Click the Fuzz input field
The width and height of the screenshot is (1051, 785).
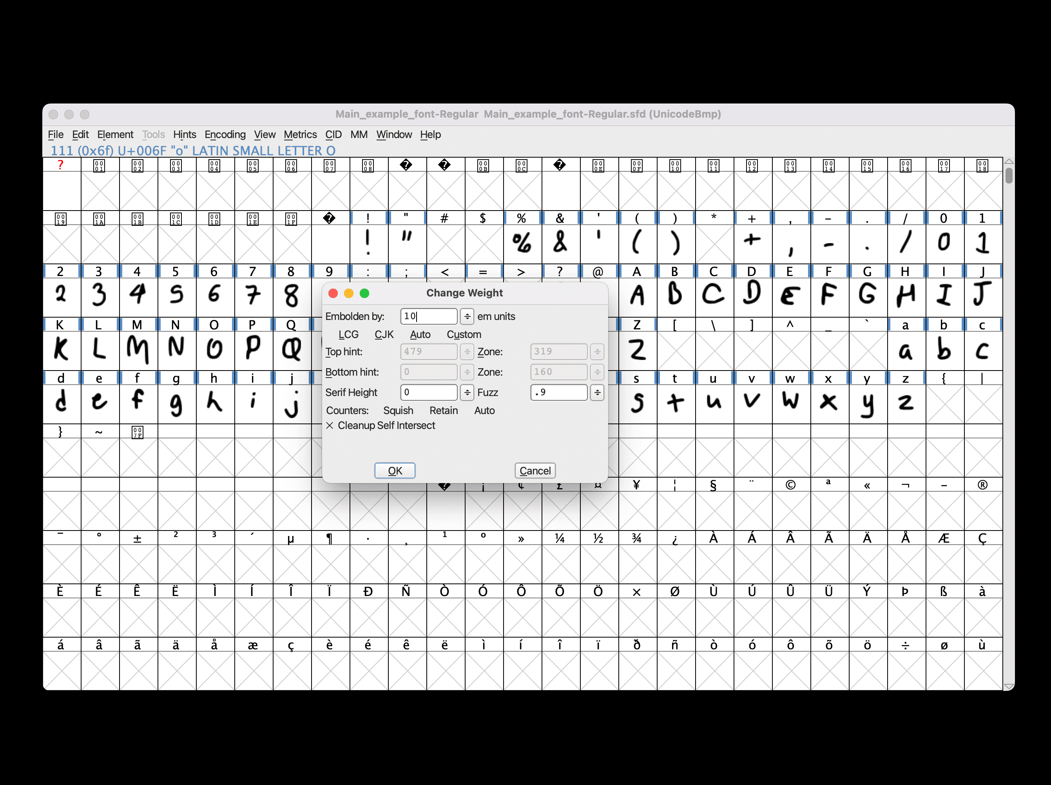coord(558,392)
